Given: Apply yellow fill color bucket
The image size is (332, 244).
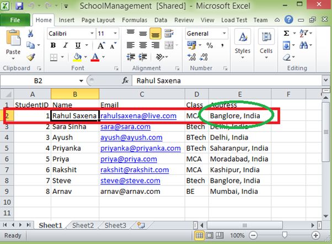Looking at the screenshot, I should coord(77,57).
